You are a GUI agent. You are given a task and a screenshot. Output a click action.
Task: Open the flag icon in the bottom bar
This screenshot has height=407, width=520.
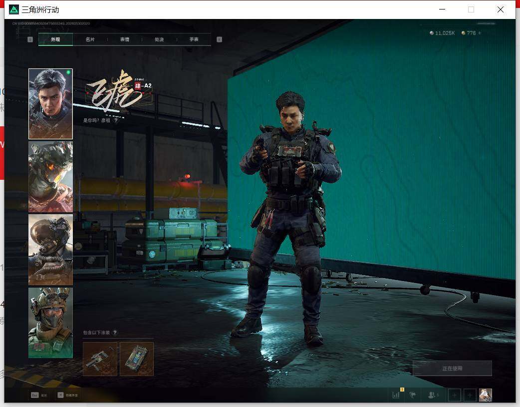[413, 395]
